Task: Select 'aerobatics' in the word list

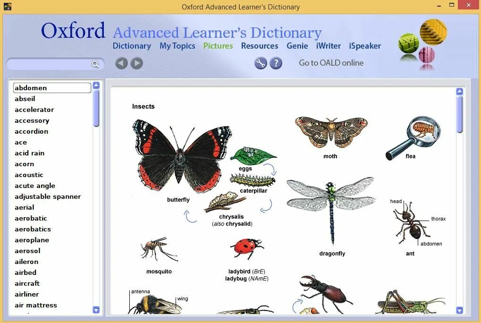Action: tap(33, 229)
